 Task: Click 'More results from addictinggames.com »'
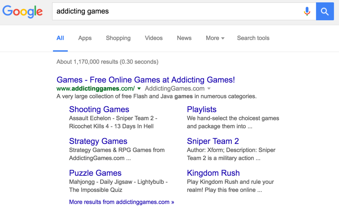click(x=122, y=202)
